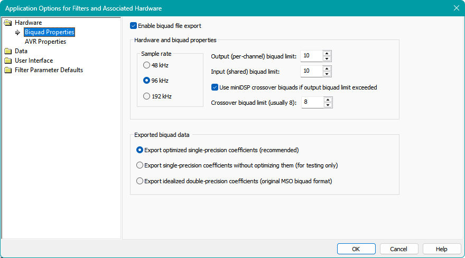Image resolution: width=465 pixels, height=258 pixels.
Task: Choose Export optimized single-precision coefficients
Action: click(x=139, y=150)
